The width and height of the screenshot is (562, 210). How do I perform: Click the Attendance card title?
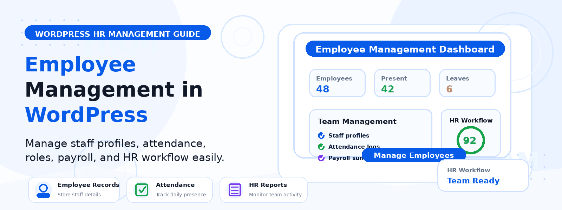(175, 185)
